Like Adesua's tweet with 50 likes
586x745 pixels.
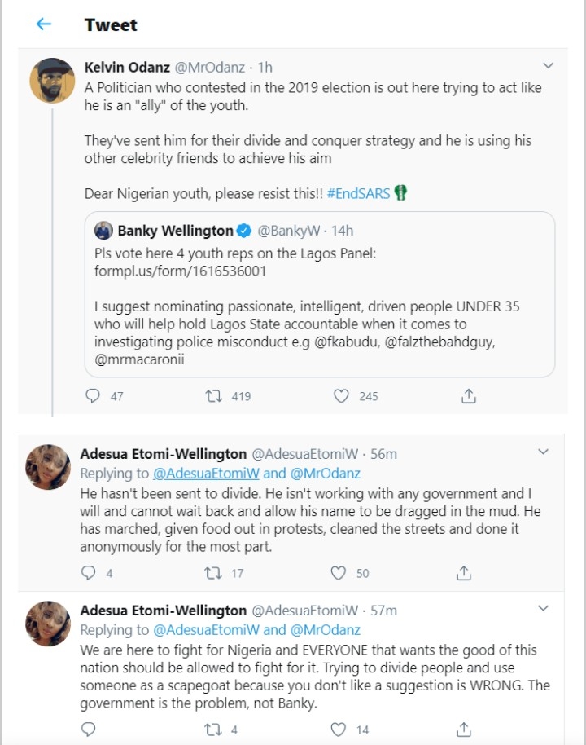click(339, 573)
